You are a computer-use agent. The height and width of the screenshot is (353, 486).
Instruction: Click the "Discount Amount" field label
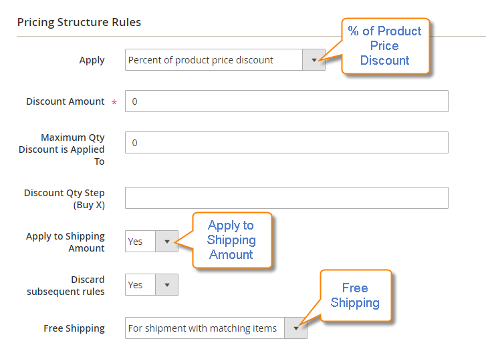[66, 101]
